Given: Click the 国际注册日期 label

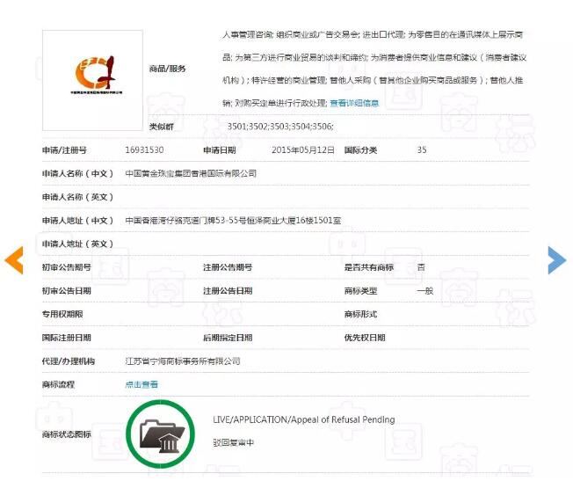Looking at the screenshot, I should (66, 338).
